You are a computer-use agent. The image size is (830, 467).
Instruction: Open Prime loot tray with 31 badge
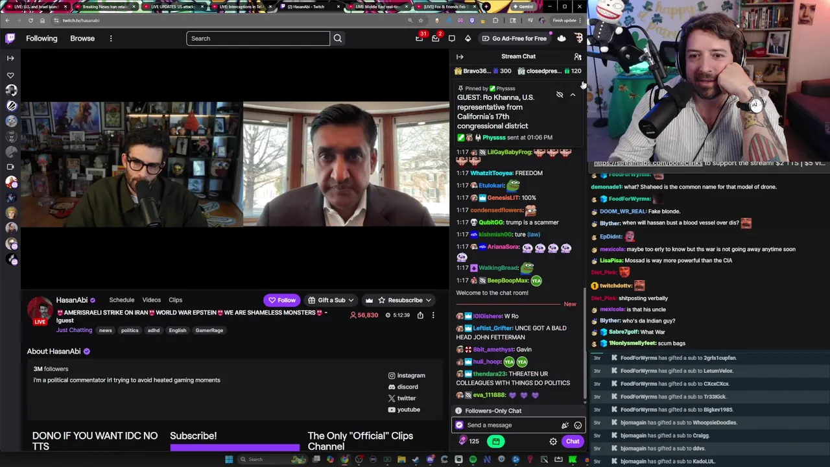click(x=420, y=38)
